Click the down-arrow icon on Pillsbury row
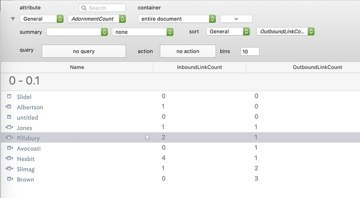The image size is (360, 198). (x=147, y=138)
